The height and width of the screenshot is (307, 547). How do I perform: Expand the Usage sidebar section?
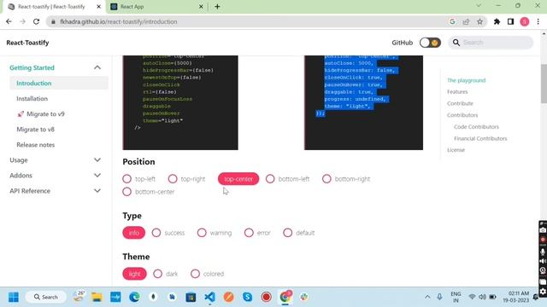pyautogui.click(x=97, y=160)
